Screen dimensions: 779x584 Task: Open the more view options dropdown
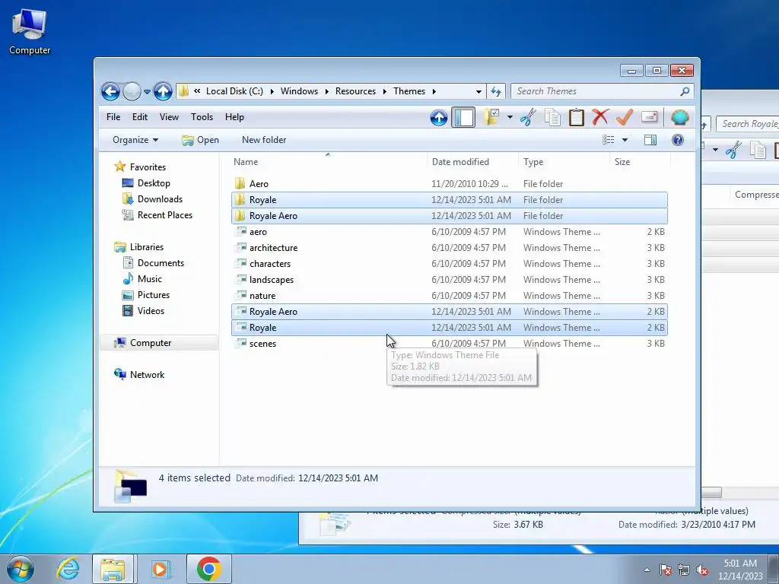(x=625, y=140)
